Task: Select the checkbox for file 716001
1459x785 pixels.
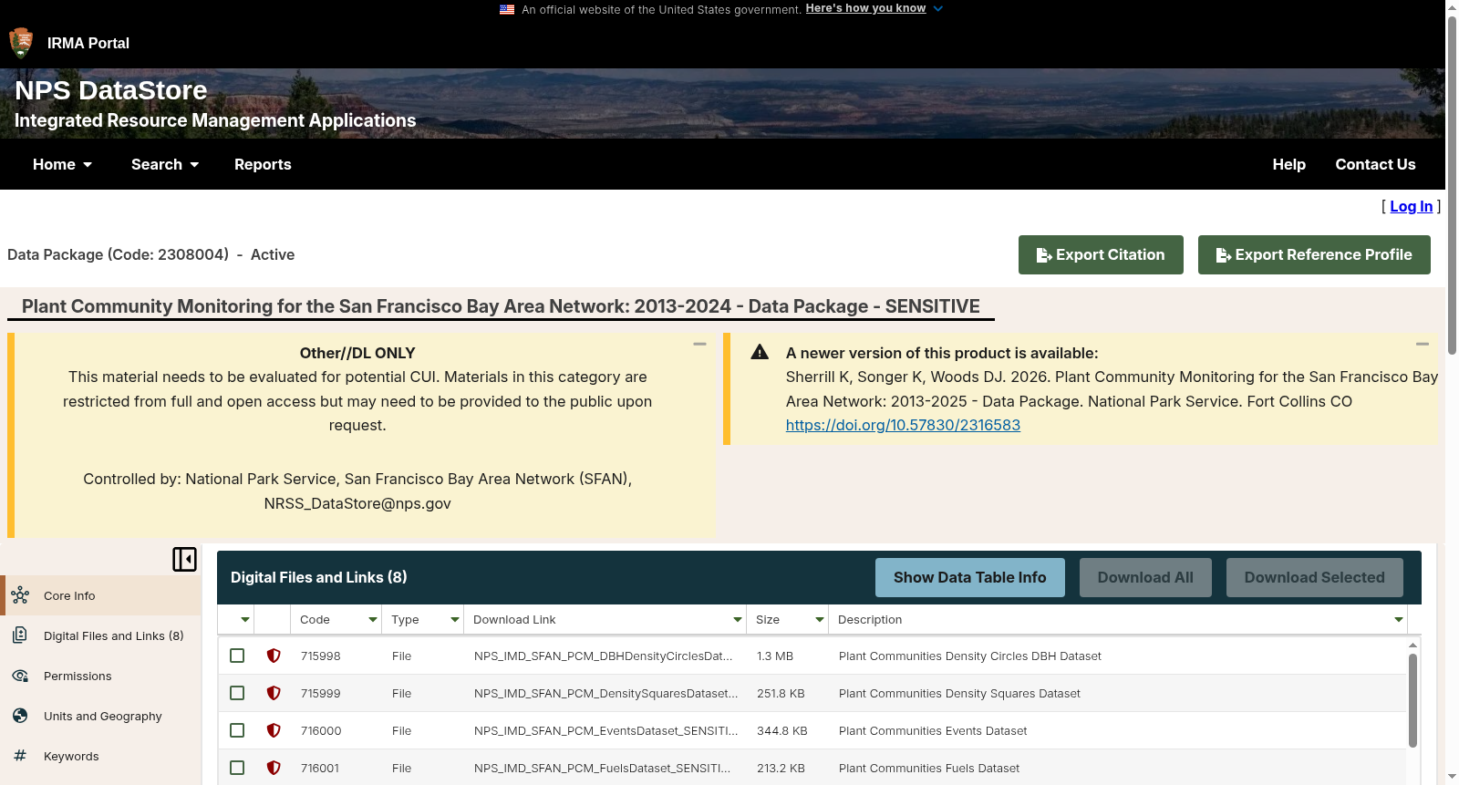Action: 237,768
